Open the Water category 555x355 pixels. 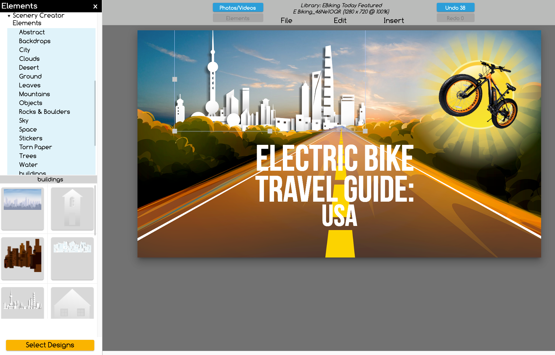[28, 165]
